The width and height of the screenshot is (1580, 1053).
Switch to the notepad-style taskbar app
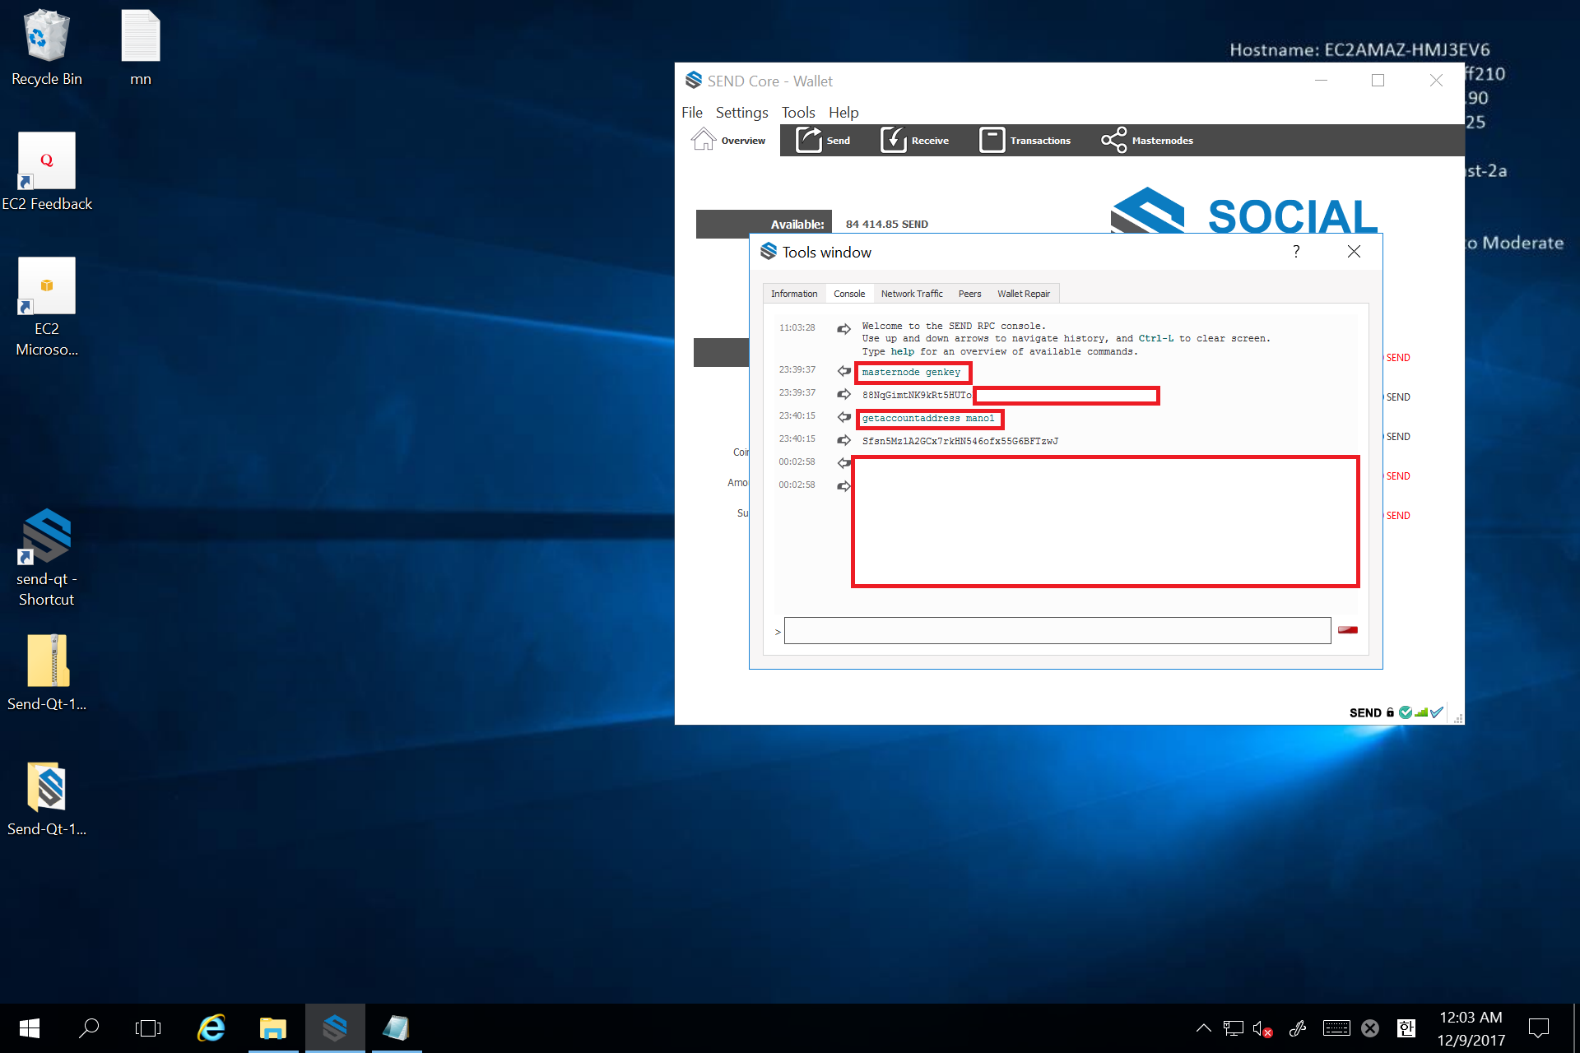[x=397, y=1028]
